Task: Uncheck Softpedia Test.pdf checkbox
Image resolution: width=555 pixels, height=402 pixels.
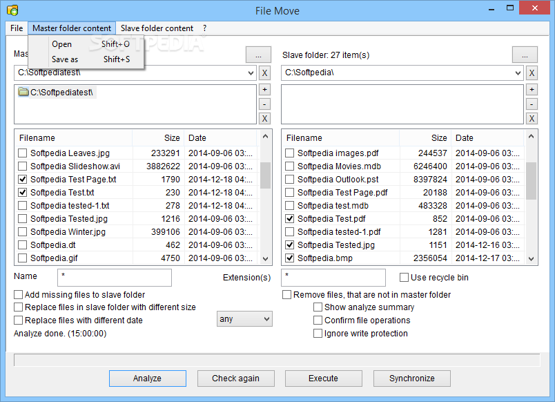Action: coord(289,218)
